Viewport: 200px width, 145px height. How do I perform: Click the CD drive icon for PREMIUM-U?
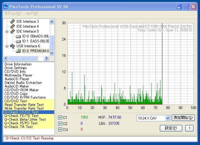click(18, 51)
